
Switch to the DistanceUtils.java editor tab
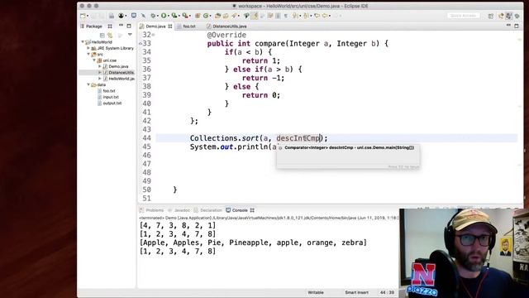click(x=230, y=26)
